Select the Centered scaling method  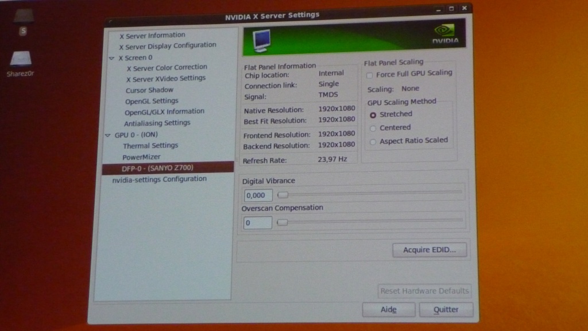pos(373,128)
